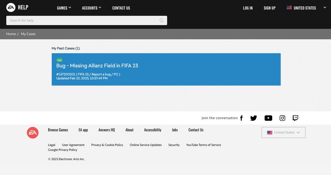331x175 pixels.
Task: Click case number #137200201 text
Action: [x=66, y=74]
